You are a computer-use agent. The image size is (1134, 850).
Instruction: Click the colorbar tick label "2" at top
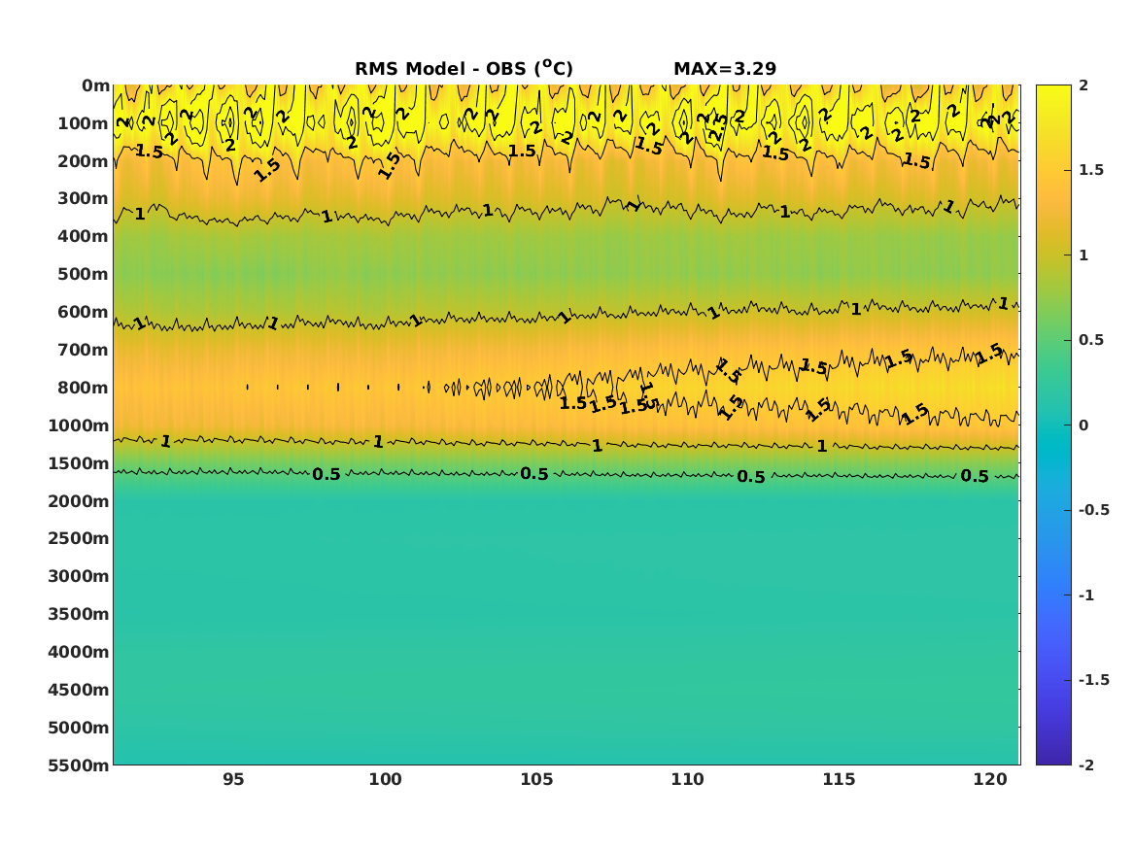1083,85
